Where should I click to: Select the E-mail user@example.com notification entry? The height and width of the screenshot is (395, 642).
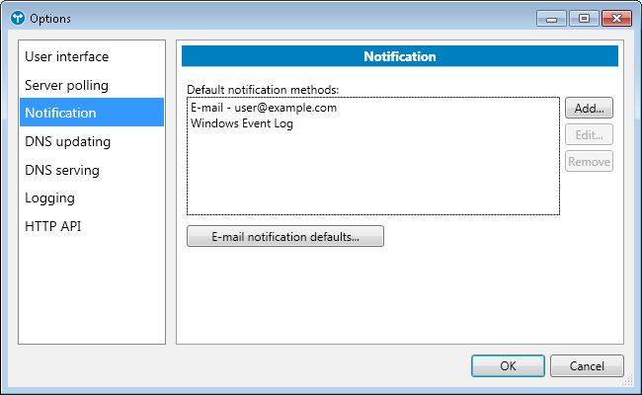click(264, 108)
